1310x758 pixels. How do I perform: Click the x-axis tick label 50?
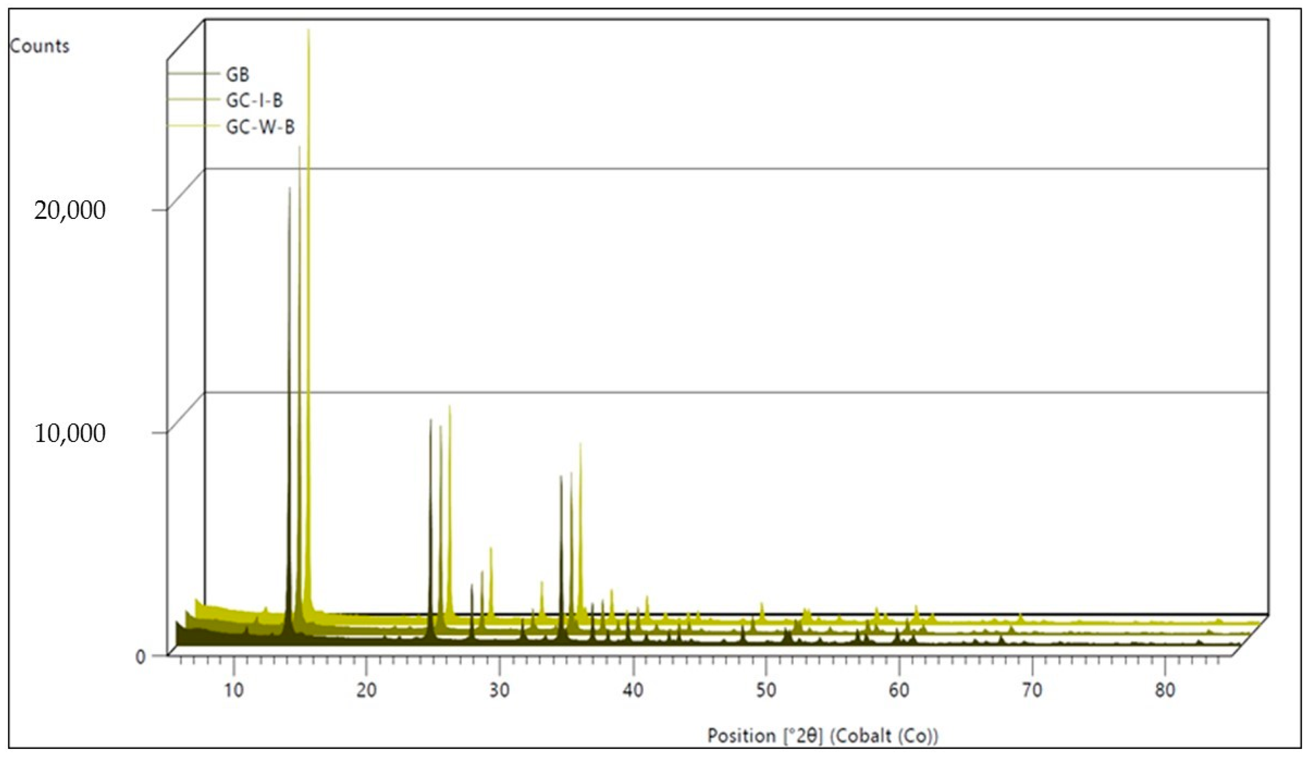click(766, 691)
